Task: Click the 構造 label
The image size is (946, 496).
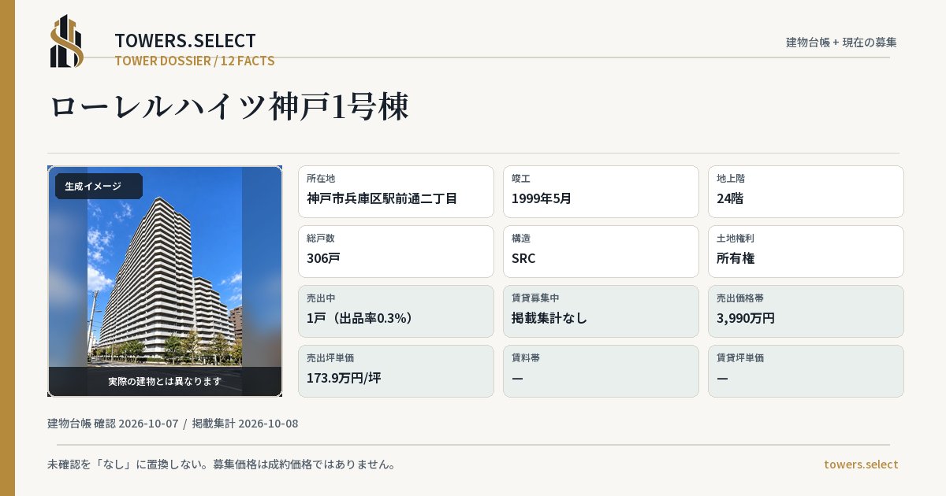Action: click(521, 239)
